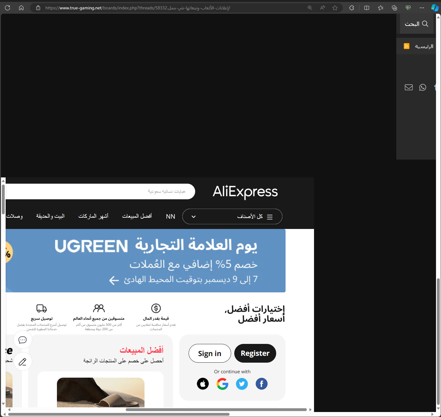Click the page vertical scrollbar thumb
Viewport: 441px width, 417px height.
pyautogui.click(x=438, y=341)
